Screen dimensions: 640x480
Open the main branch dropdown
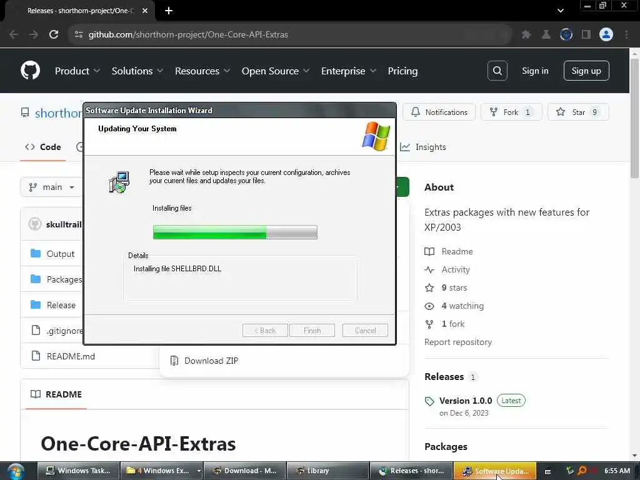(x=51, y=187)
